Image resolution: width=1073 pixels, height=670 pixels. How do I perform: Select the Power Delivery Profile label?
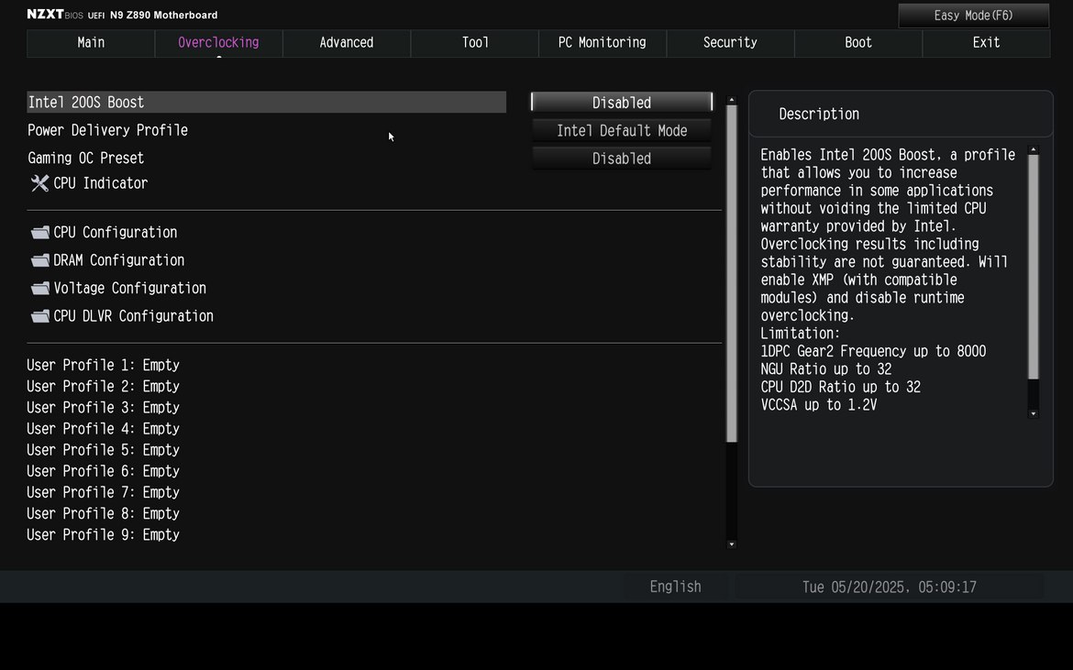(x=107, y=130)
